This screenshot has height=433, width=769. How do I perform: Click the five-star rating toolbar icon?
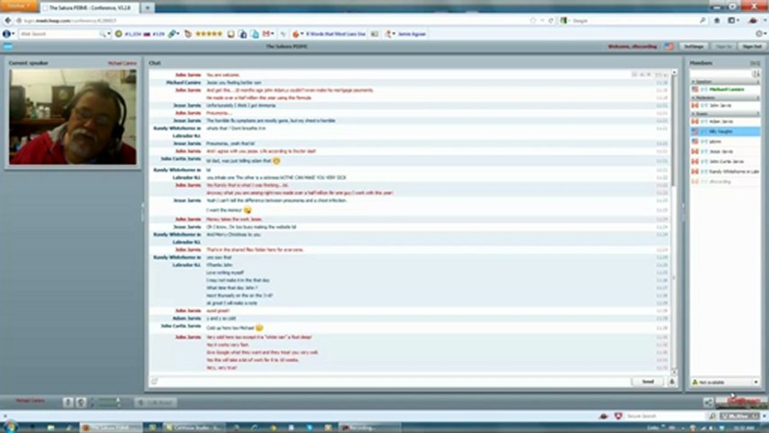209,34
